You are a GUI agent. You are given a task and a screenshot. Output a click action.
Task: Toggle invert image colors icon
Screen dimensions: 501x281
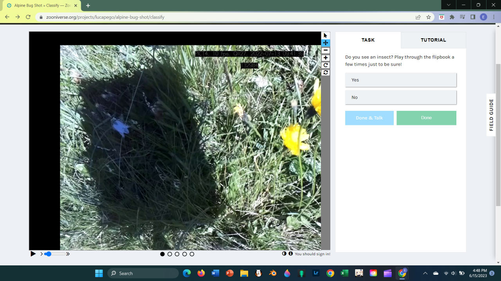285,254
